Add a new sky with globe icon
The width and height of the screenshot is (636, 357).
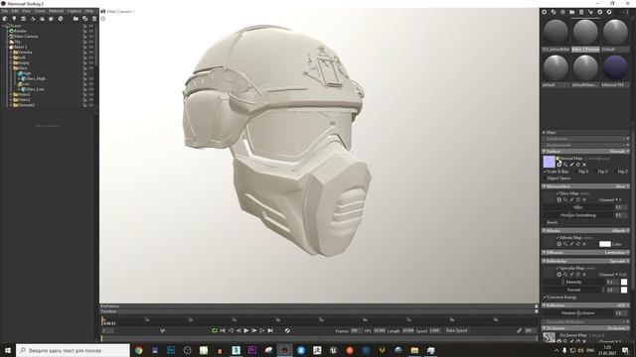5,19
